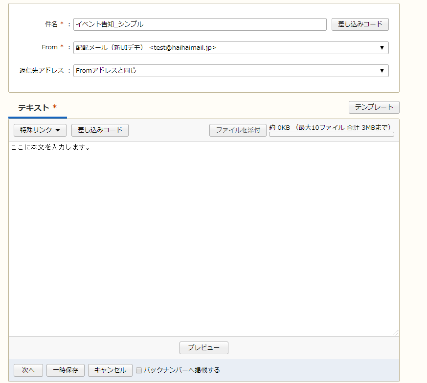The image size is (427, 383).
Task: Click inside the message body text area
Action: [x=203, y=239]
